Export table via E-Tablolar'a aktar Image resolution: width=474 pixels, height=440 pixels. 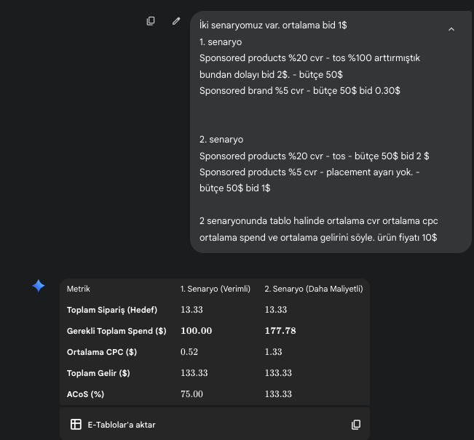(122, 425)
